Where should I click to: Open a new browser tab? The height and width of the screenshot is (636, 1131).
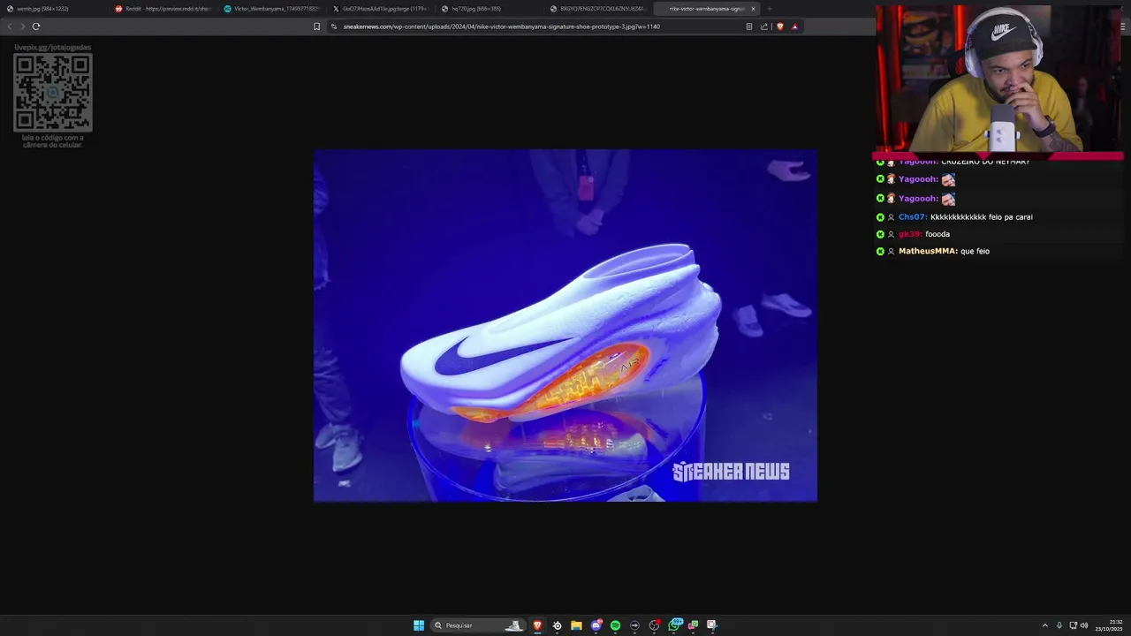[769, 9]
